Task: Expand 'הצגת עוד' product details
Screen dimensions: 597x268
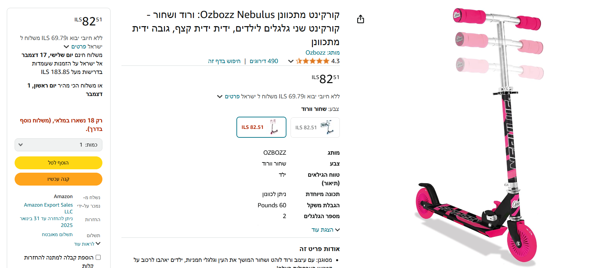Action: pyautogui.click(x=326, y=230)
